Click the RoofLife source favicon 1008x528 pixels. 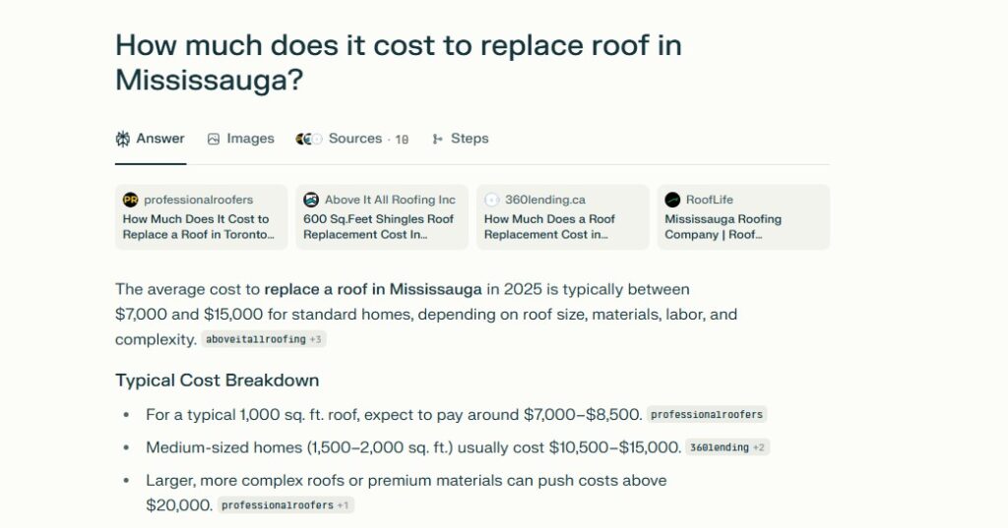pyautogui.click(x=672, y=200)
